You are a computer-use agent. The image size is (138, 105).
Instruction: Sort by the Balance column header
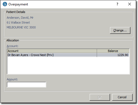pyautogui.click(x=113, y=51)
